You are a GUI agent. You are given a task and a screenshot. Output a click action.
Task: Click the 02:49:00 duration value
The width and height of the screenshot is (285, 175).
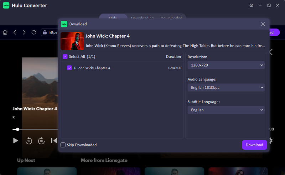(x=175, y=68)
